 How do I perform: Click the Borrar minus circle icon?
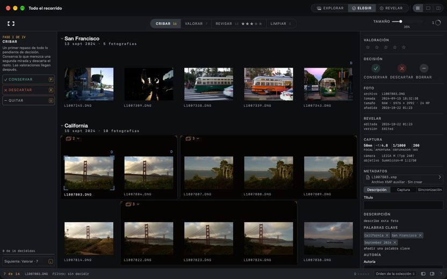click(423, 68)
